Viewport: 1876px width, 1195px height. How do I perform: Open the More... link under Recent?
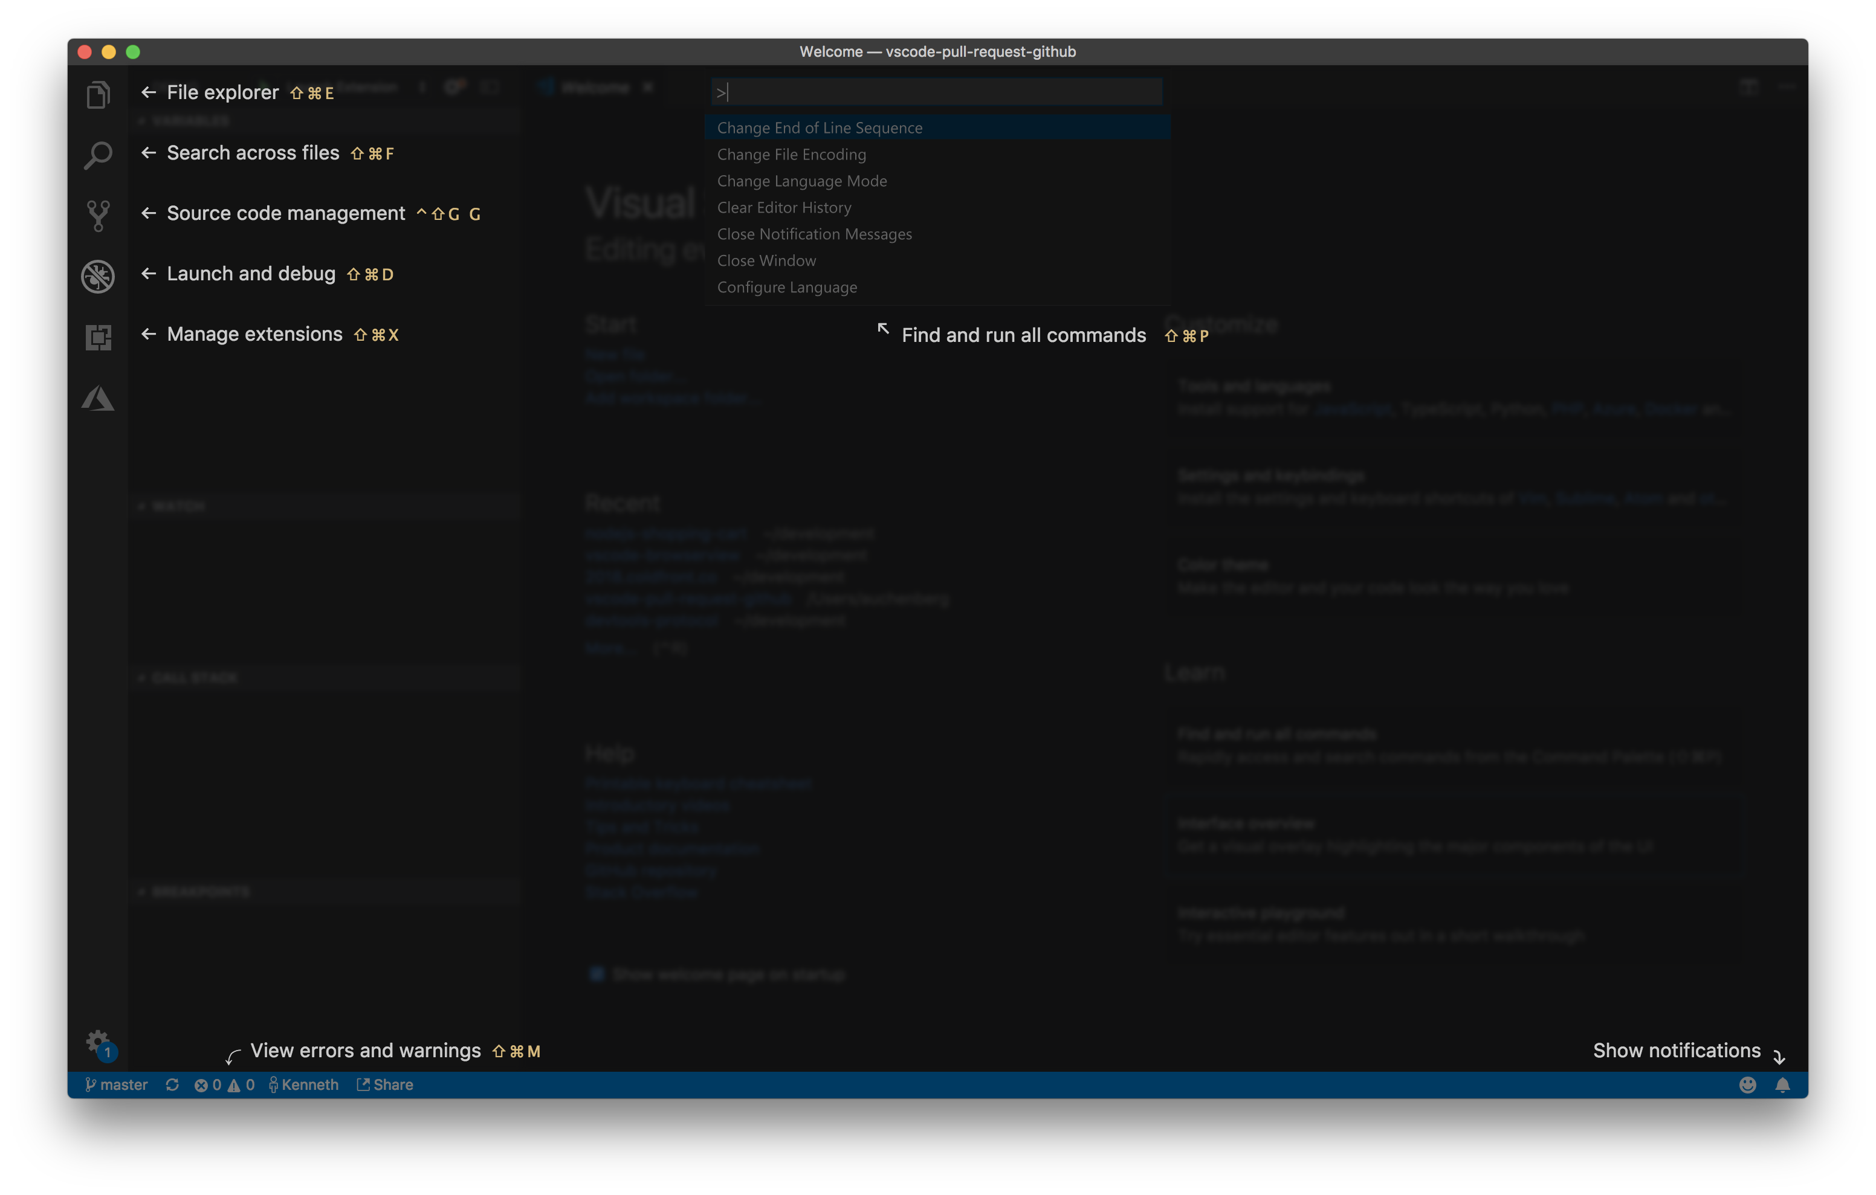tap(610, 648)
